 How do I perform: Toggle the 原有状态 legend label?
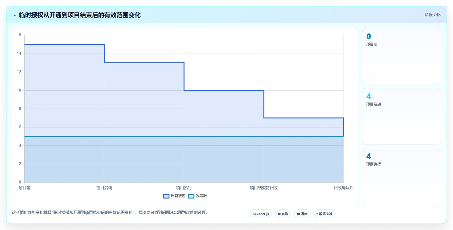(178, 196)
